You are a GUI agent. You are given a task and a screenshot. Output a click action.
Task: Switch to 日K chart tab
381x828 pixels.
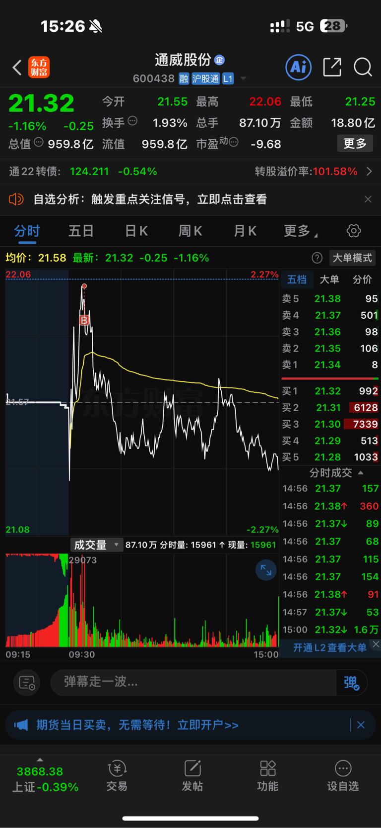pyautogui.click(x=136, y=231)
